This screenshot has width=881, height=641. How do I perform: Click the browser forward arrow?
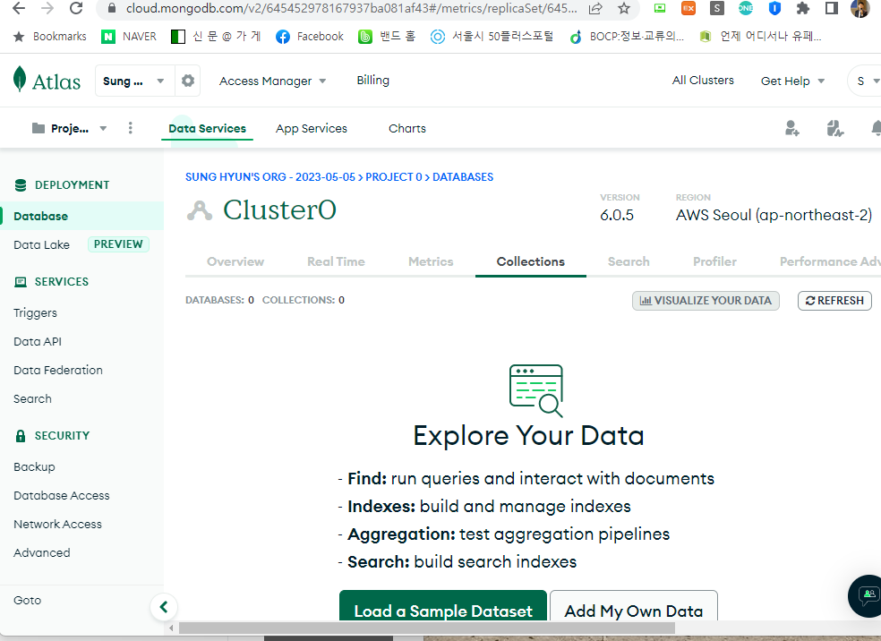click(47, 8)
